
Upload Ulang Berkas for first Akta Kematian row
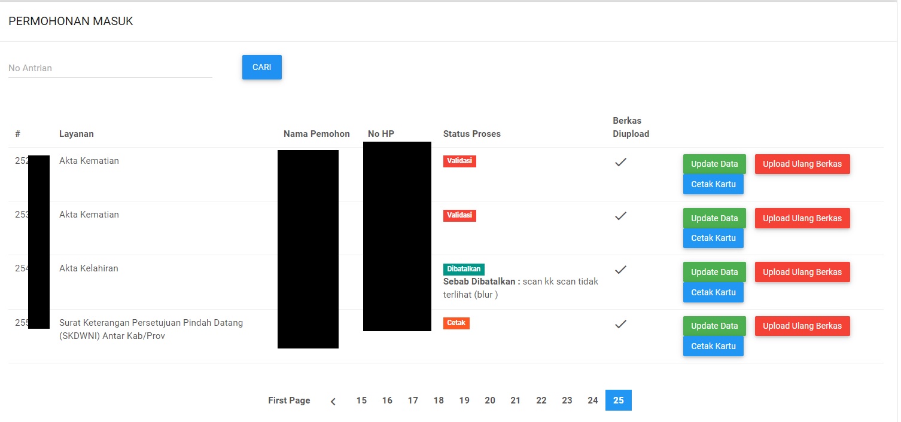pyautogui.click(x=802, y=164)
